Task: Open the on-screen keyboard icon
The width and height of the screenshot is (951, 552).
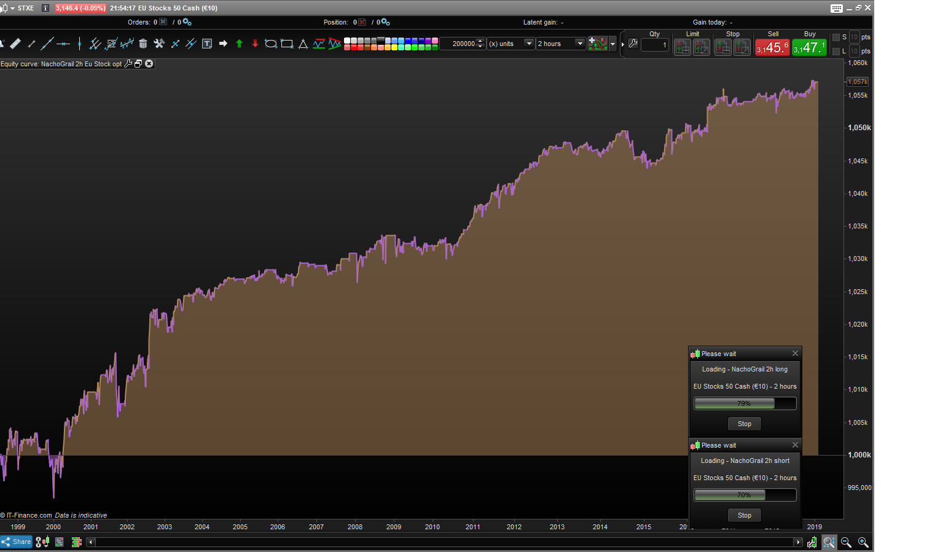Action: (836, 8)
